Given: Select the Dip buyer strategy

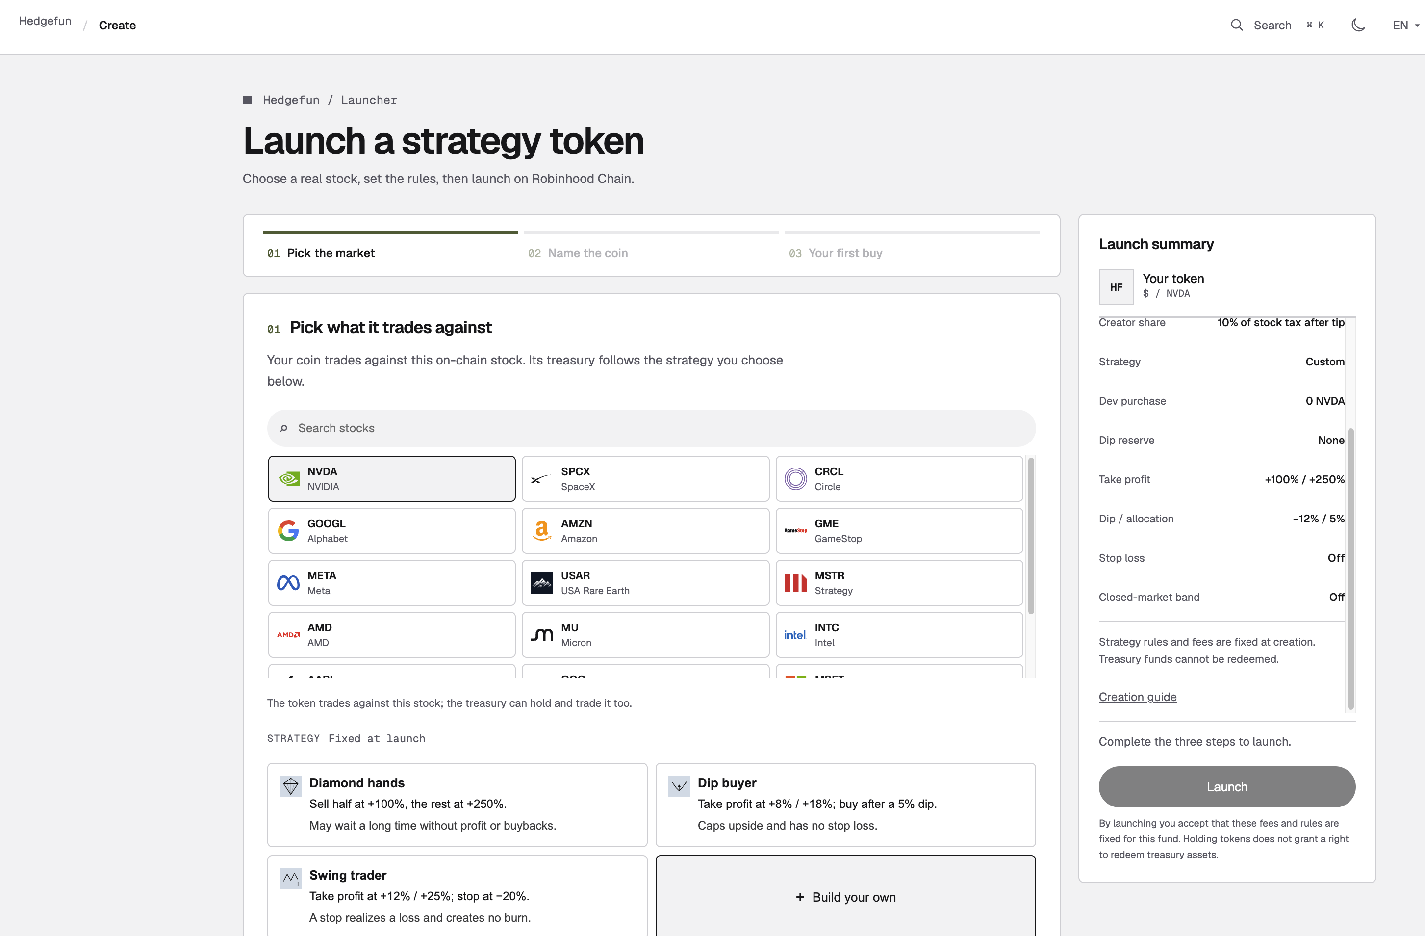Looking at the screenshot, I should click(x=845, y=805).
